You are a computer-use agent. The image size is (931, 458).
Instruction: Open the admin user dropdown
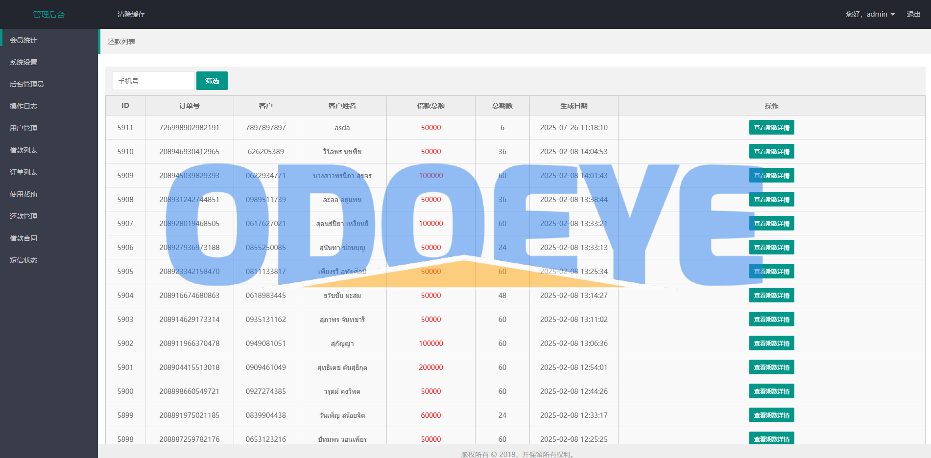pos(871,14)
